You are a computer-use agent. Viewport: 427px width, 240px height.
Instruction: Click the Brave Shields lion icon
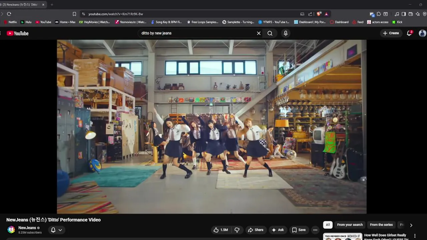(x=319, y=14)
